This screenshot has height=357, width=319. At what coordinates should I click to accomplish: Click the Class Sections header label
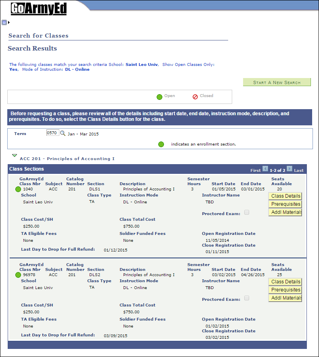click(x=27, y=169)
